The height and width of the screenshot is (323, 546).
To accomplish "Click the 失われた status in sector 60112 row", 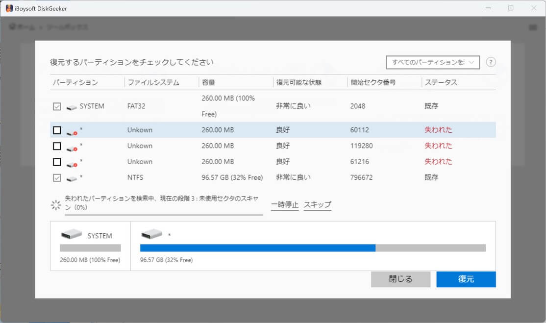I will [438, 130].
